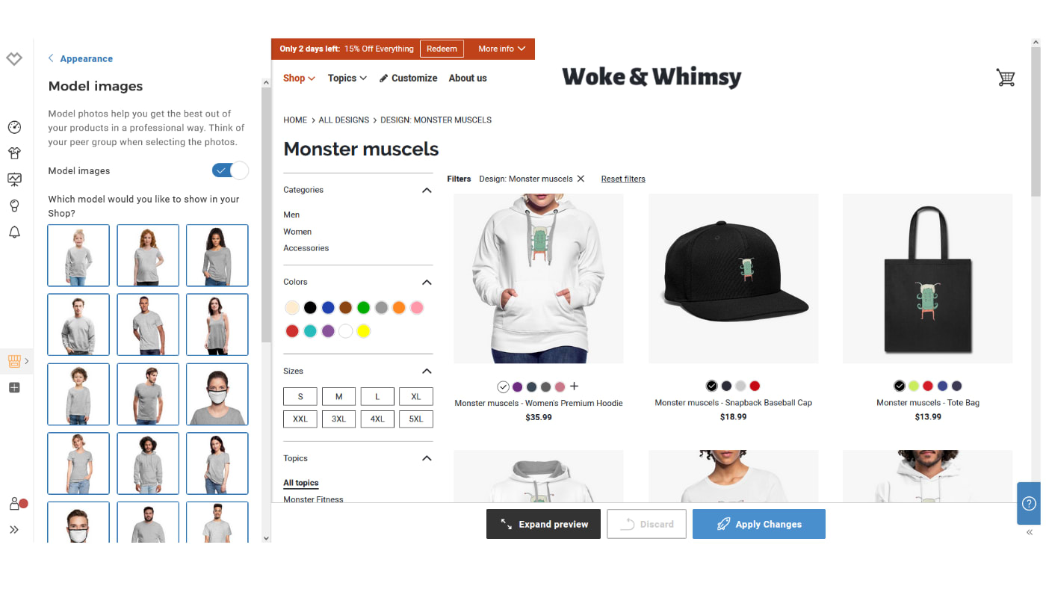Open the lightbulb tips icon in sidebar
The width and height of the screenshot is (1046, 598).
tap(14, 206)
